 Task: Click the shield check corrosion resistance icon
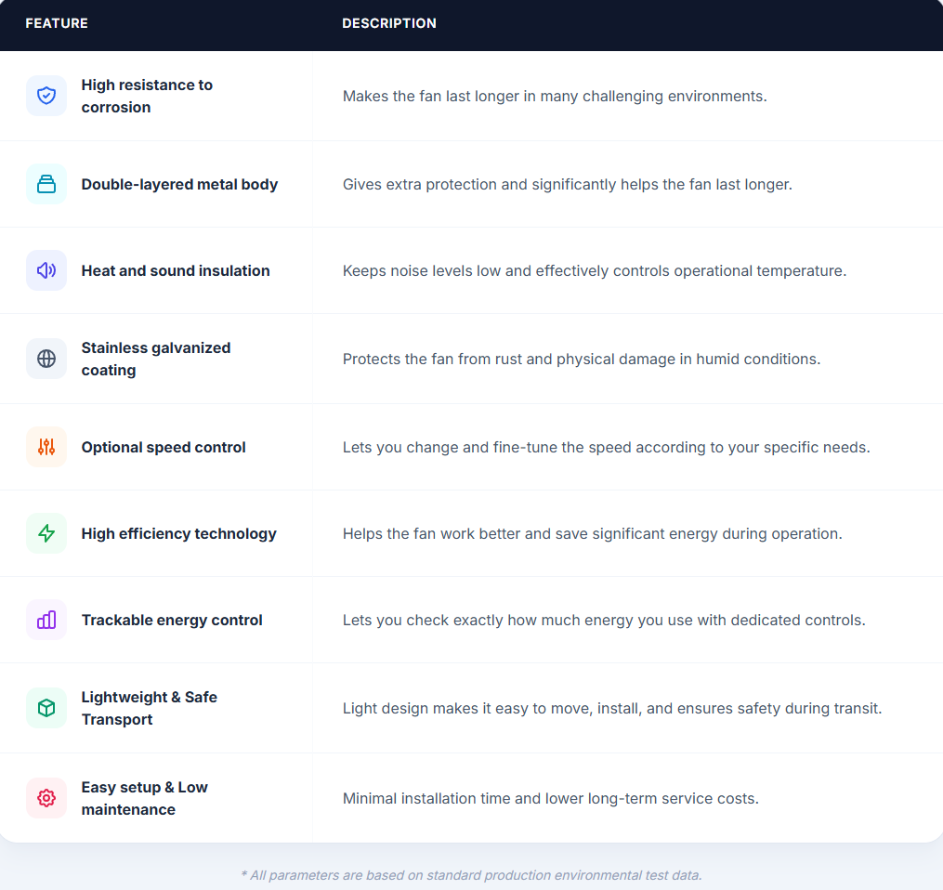pyautogui.click(x=46, y=96)
